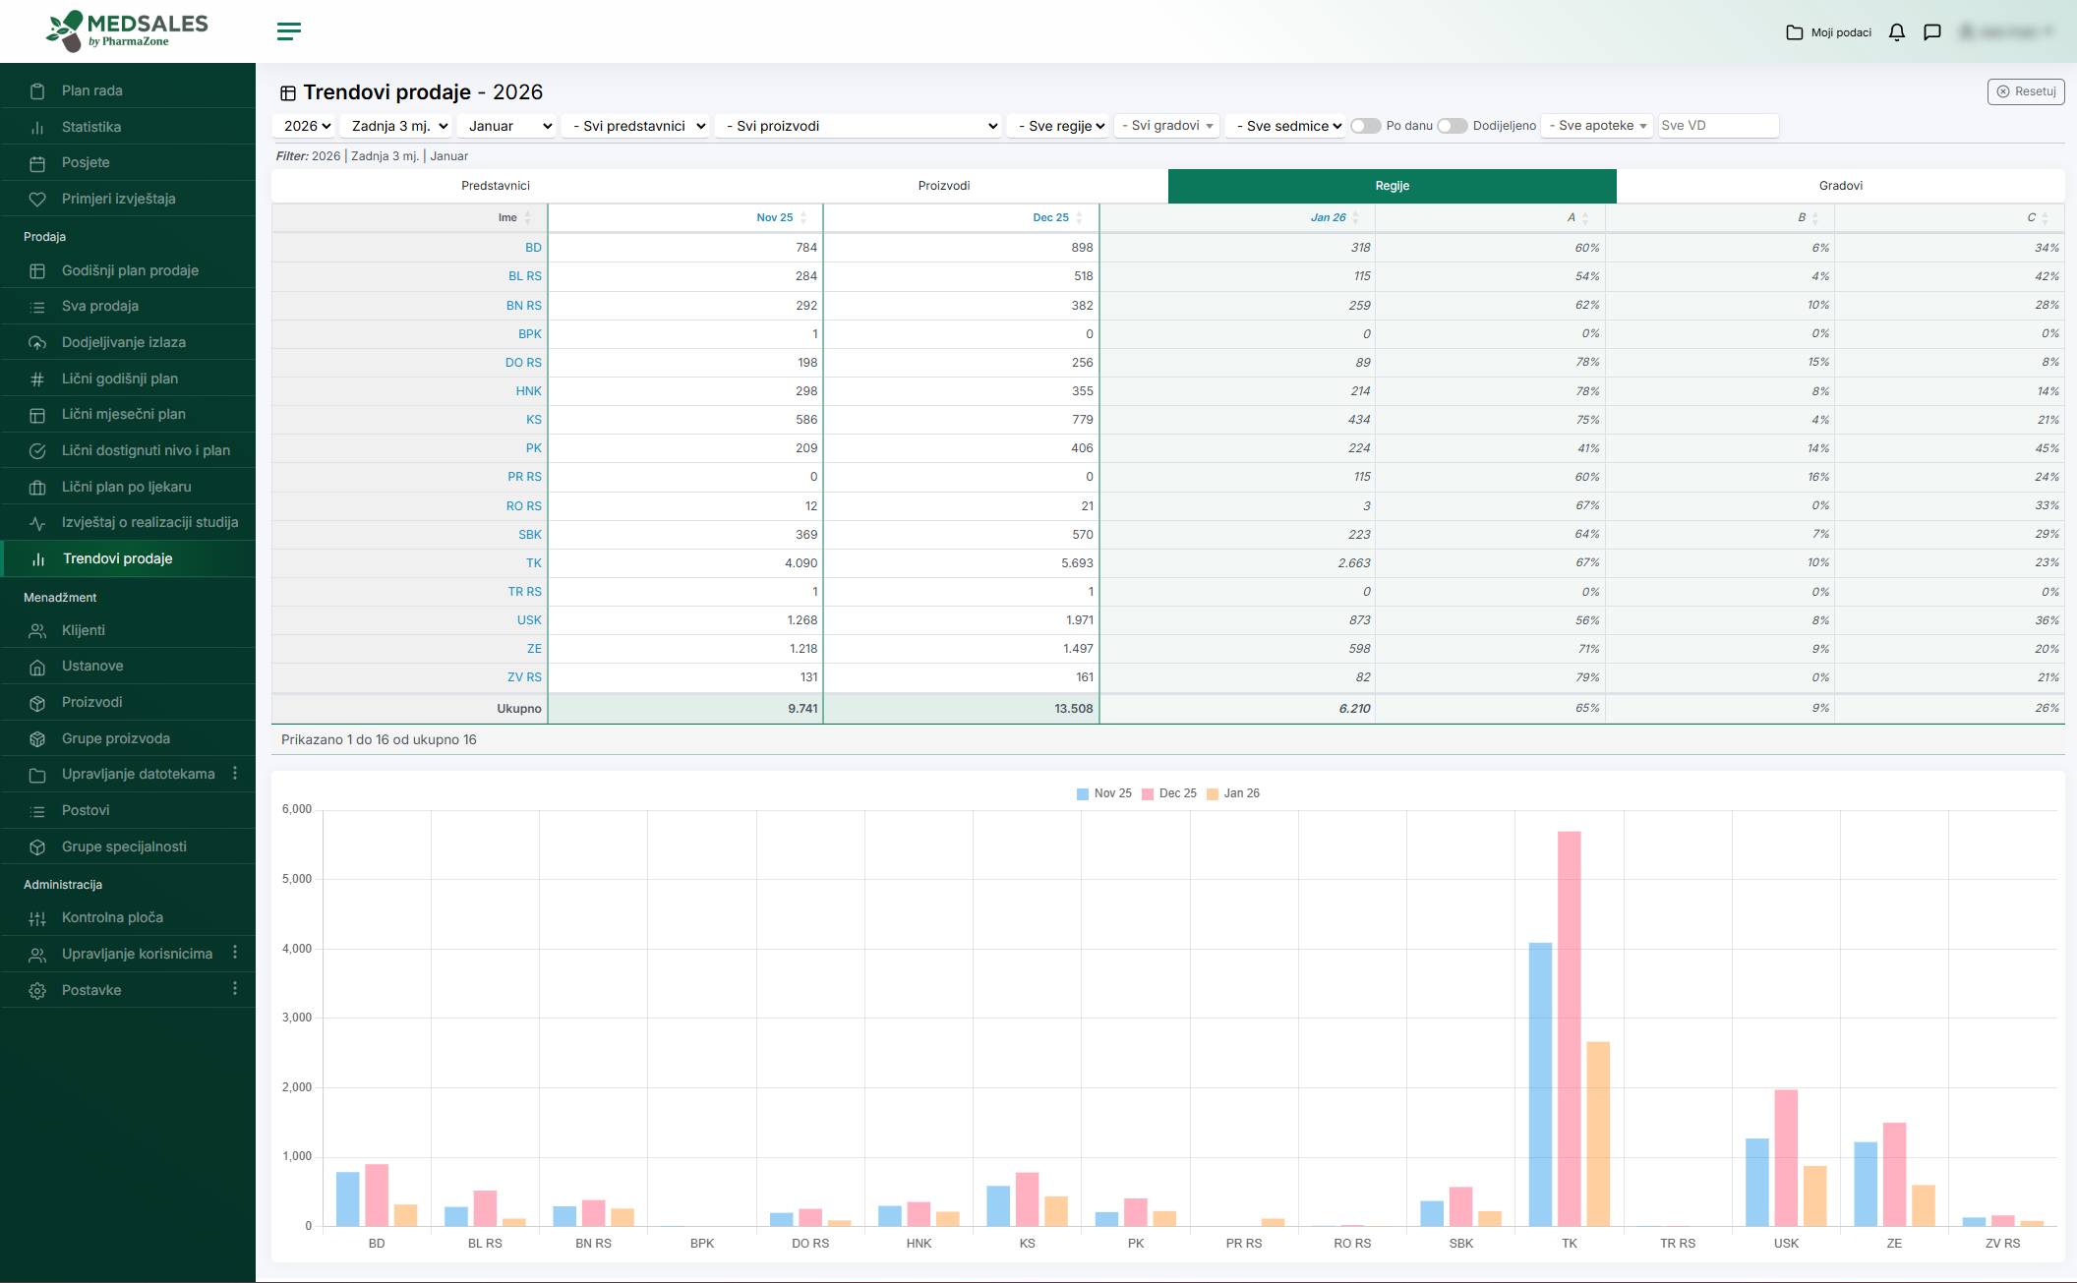Click the Sve VD input field
Viewport: 2077px width, 1283px height.
1717,126
